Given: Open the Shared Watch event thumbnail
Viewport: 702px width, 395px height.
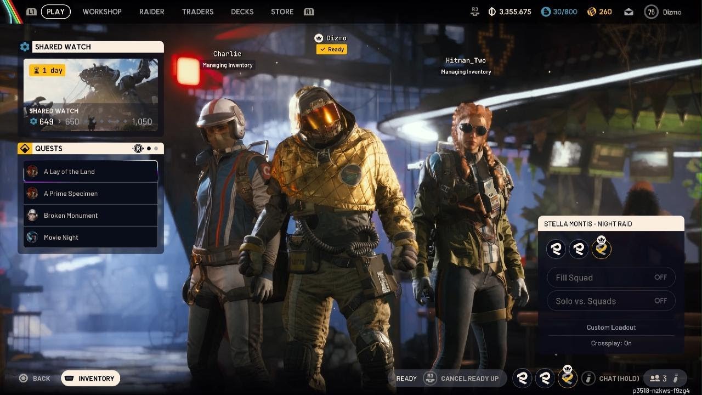Looking at the screenshot, I should coord(90,94).
